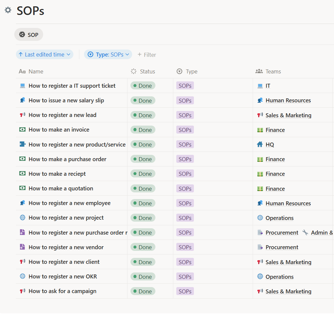Click people icon beside issue new salary slip
The width and height of the screenshot is (334, 314).
click(x=22, y=100)
